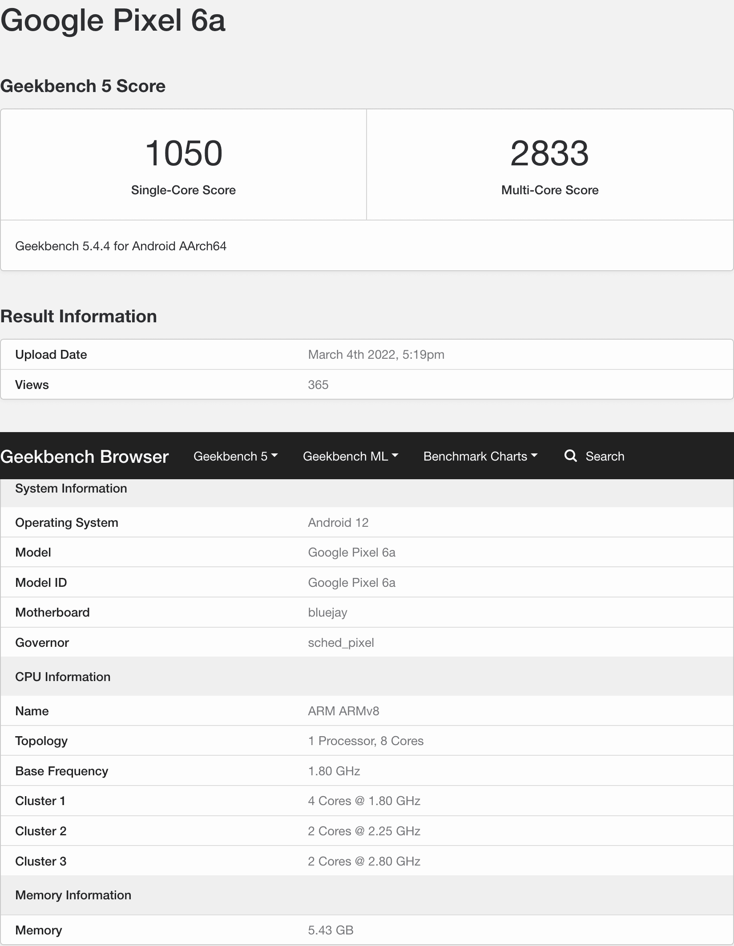
Task: Click the Model ID row's Google Pixel 6a value
Action: [x=351, y=582]
